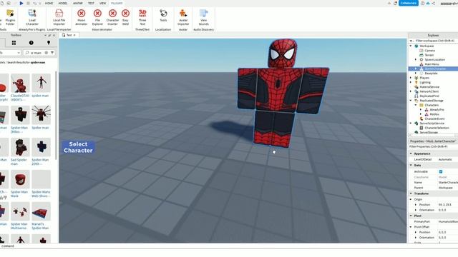Expand the AlreadyPro model node

421,109
